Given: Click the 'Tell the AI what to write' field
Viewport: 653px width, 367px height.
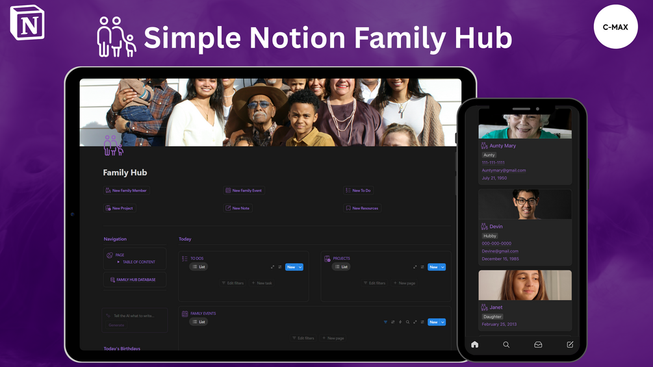Looking at the screenshot, I should click(x=134, y=316).
